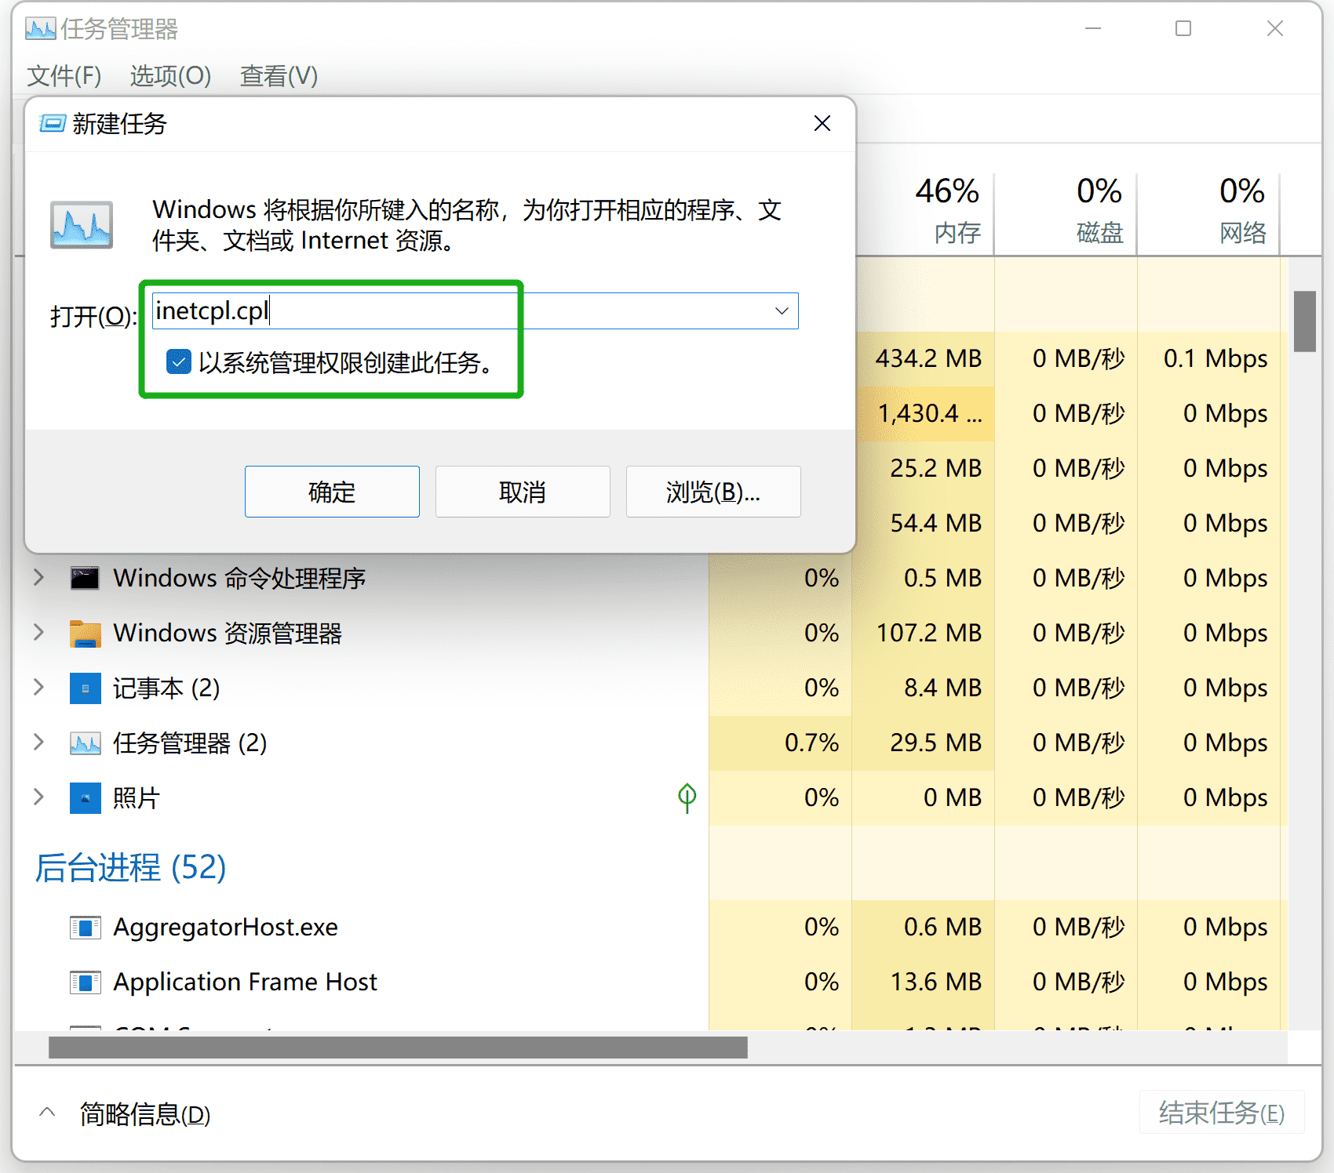Select the 任务管理器 process icon
1334x1173 pixels.
pyautogui.click(x=85, y=743)
